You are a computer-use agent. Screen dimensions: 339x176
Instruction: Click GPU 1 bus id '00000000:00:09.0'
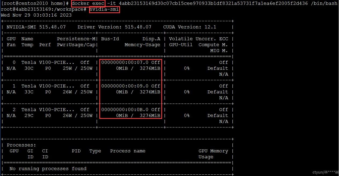tap(125, 86)
